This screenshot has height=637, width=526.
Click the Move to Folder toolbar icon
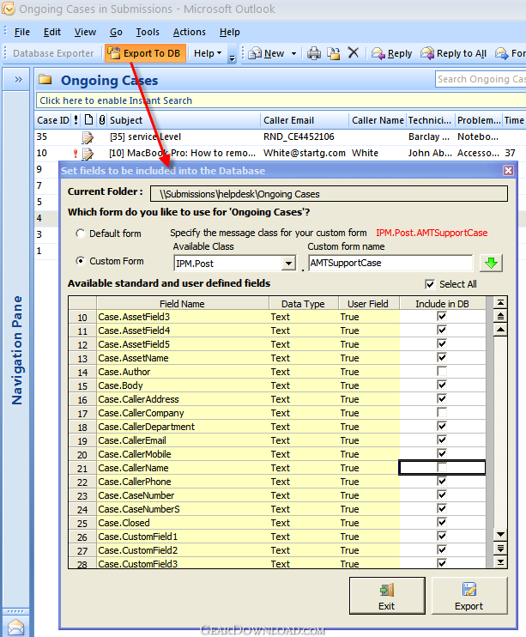334,53
